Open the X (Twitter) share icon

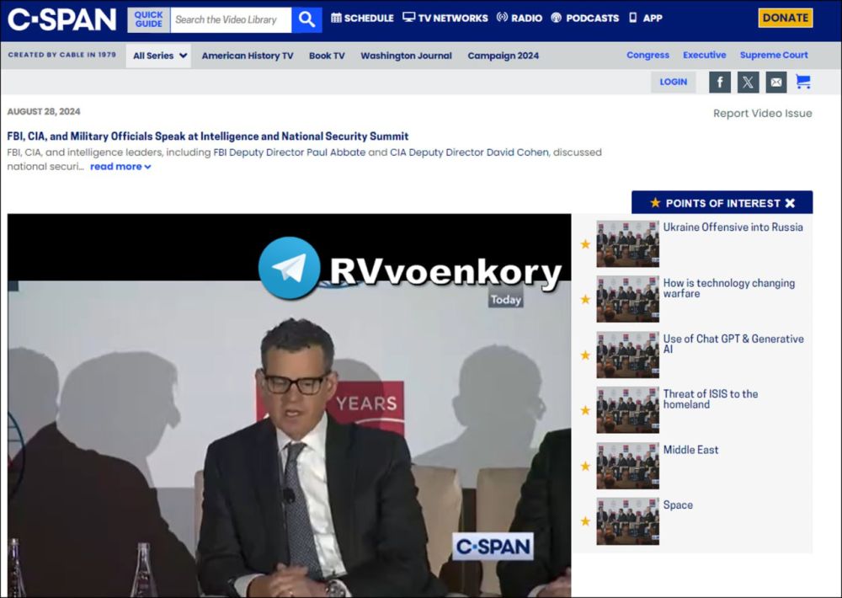pos(748,83)
